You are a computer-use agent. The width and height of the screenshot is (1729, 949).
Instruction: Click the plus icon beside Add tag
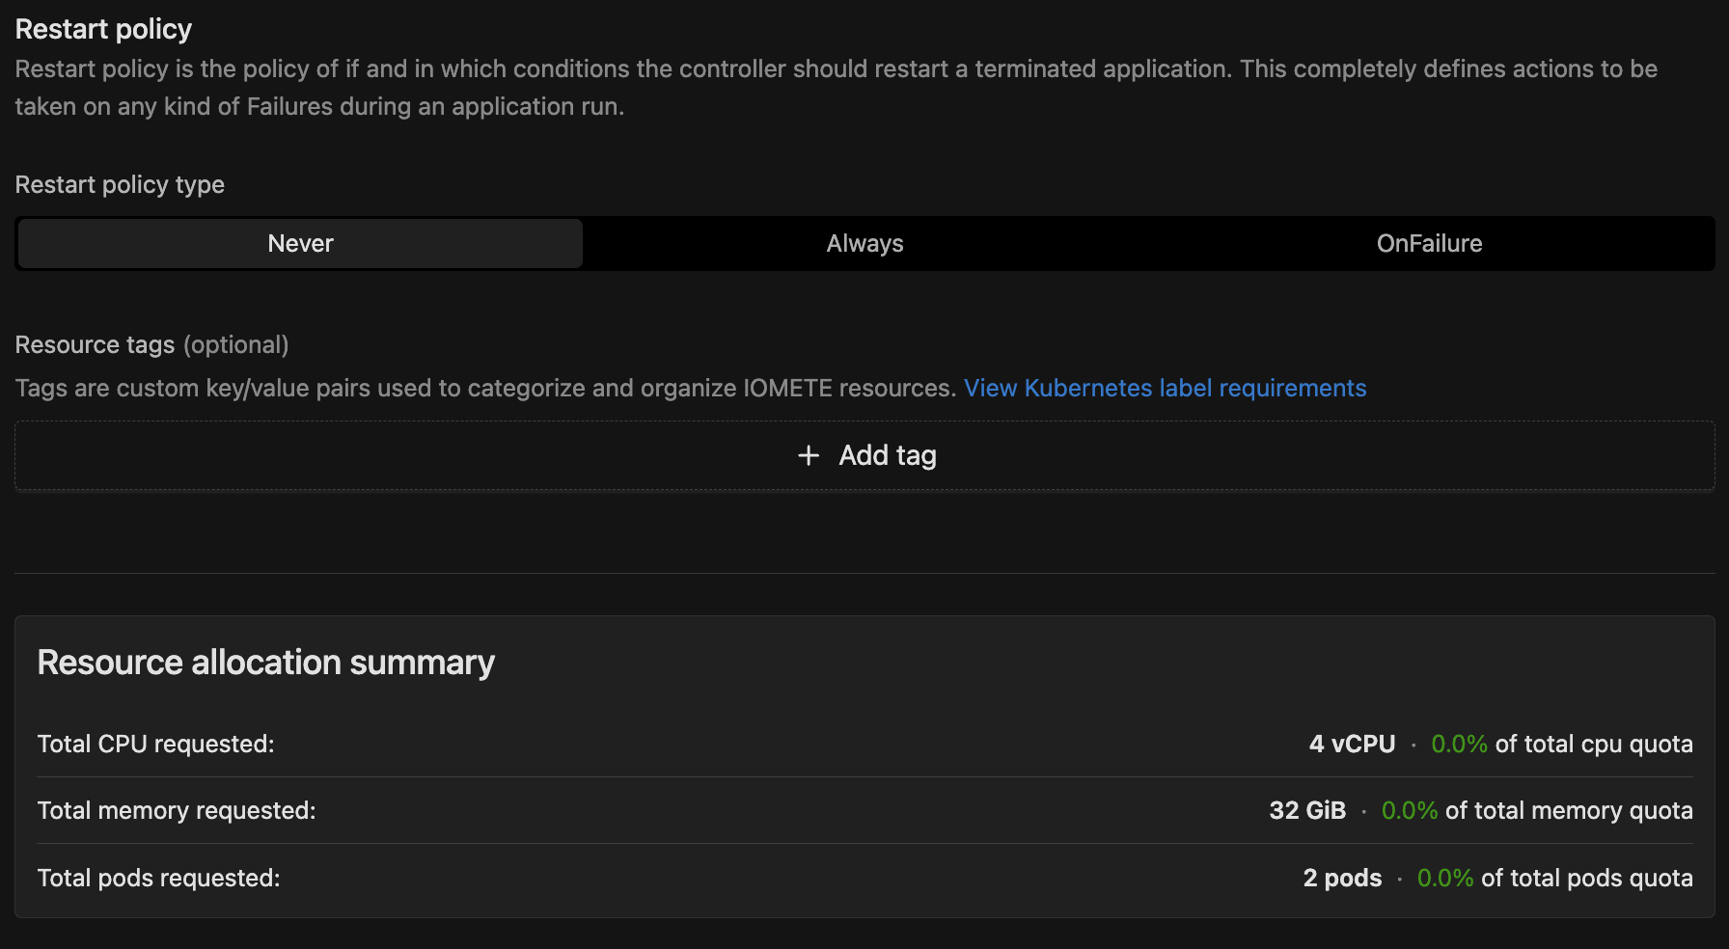tap(809, 455)
